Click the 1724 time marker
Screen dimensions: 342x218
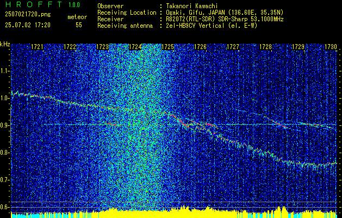(x=135, y=46)
